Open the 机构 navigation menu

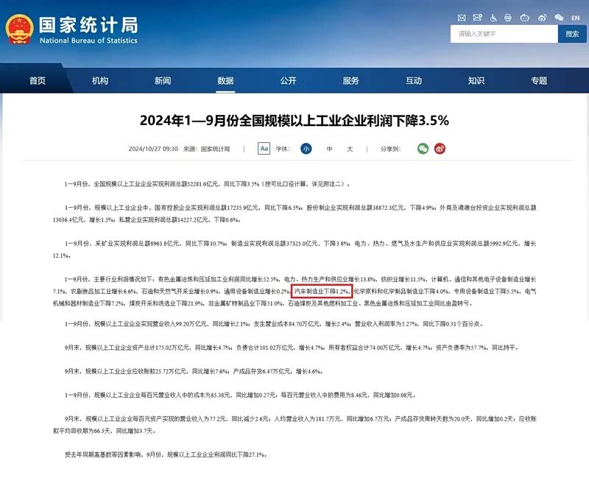coord(100,81)
